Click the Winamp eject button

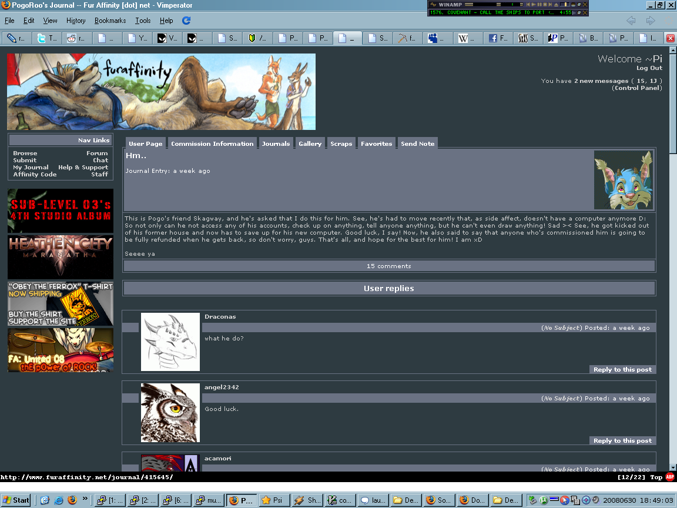pyautogui.click(x=557, y=4)
